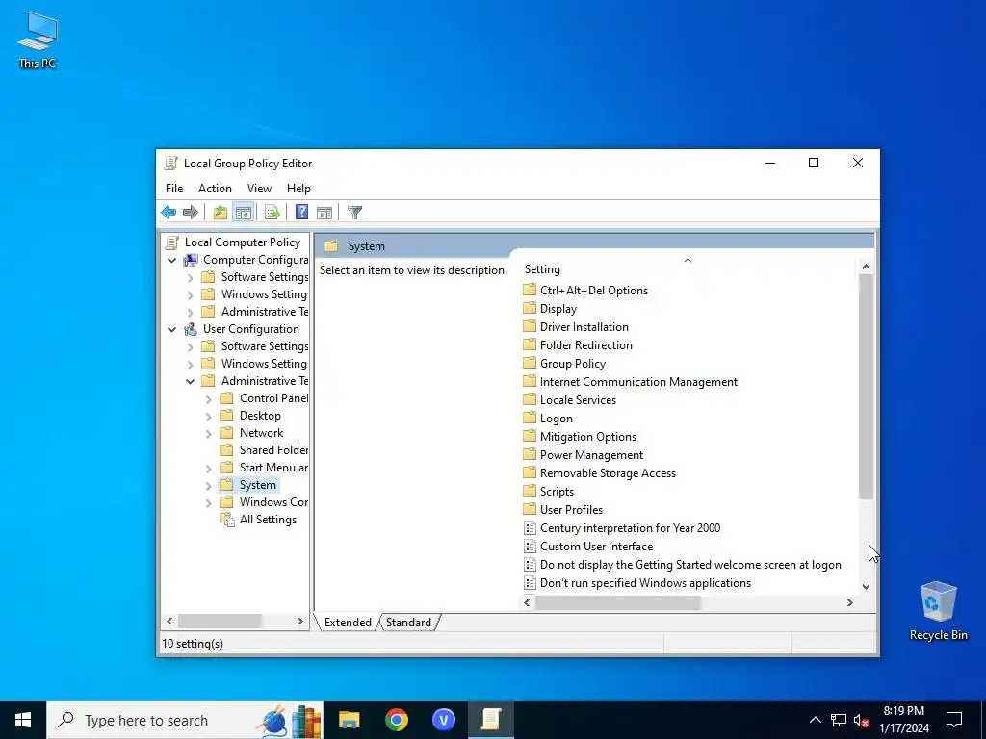Switch to the Extended tab
Screen dimensions: 986x739
348,623
